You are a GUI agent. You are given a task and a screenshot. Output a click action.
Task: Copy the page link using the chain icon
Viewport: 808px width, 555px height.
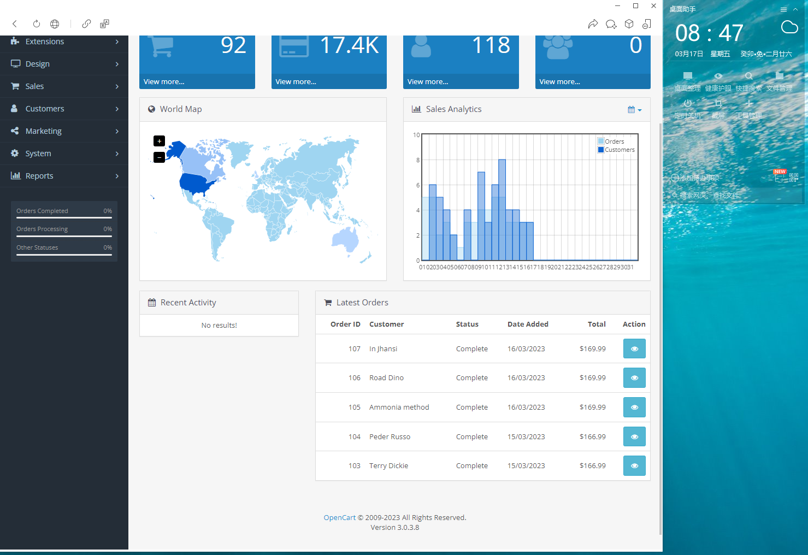point(86,23)
